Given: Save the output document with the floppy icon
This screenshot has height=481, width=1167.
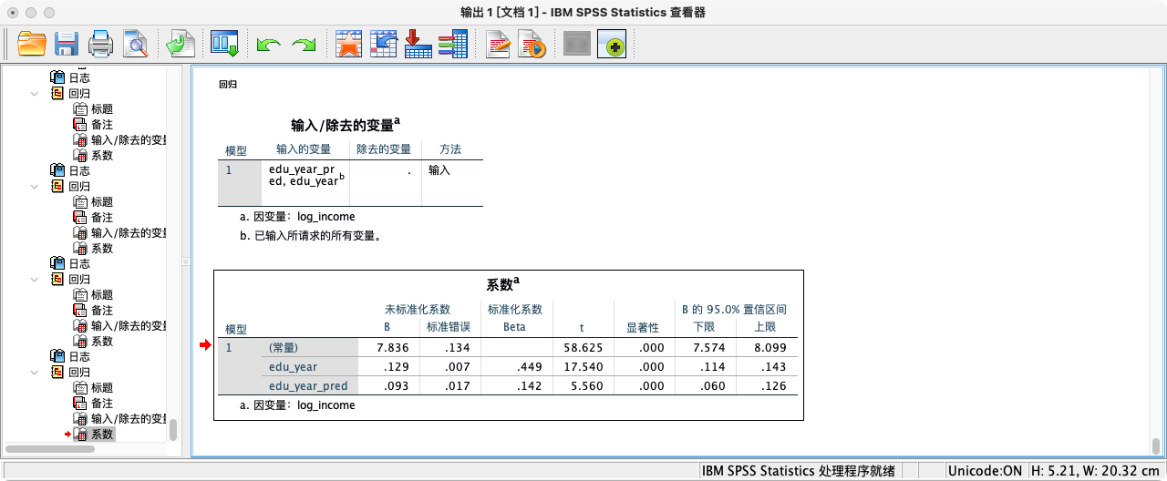Looking at the screenshot, I should (66, 44).
